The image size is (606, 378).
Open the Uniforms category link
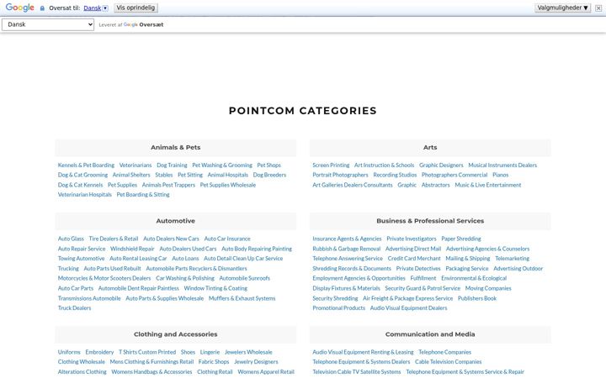(69, 352)
